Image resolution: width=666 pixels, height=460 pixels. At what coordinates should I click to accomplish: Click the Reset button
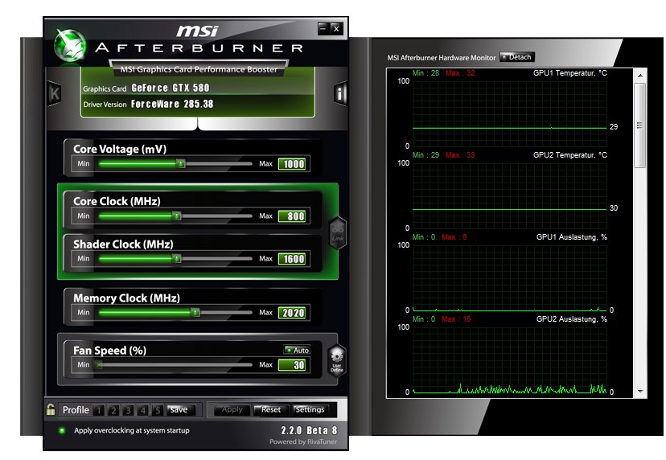point(270,409)
